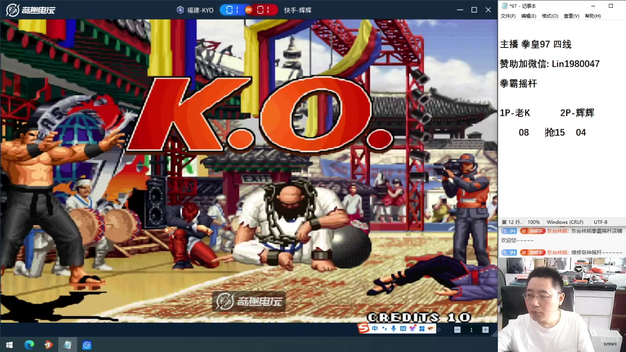
Task: Open Notepad 编辑(E) menu
Action: pyautogui.click(x=529, y=16)
